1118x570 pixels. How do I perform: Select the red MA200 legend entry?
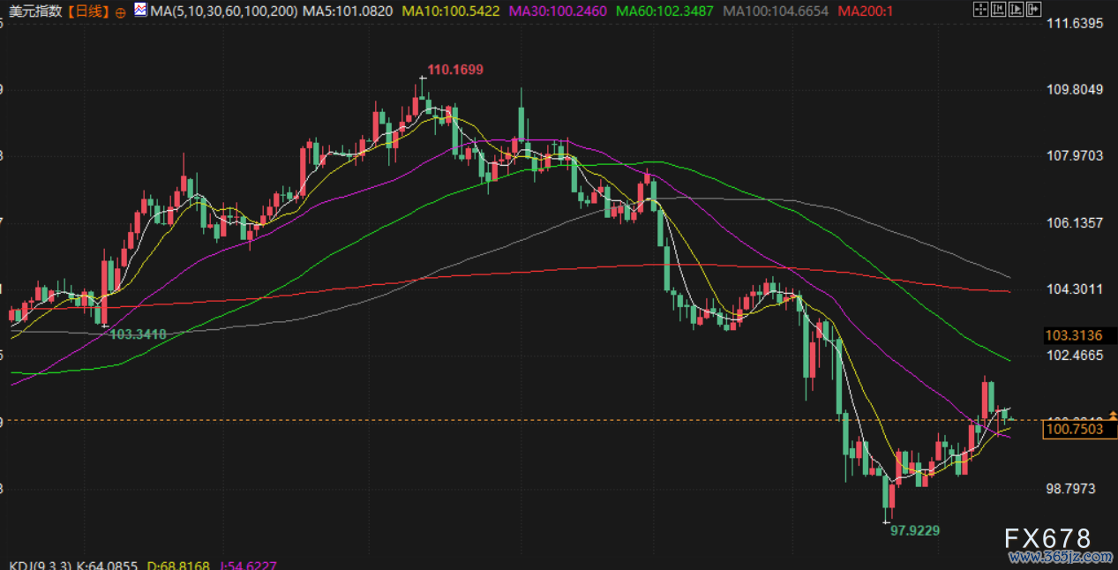point(866,11)
